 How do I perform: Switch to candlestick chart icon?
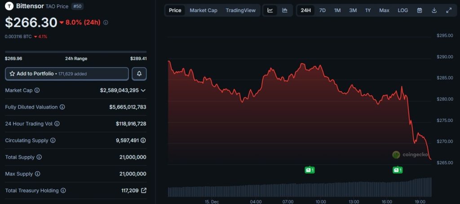tap(285, 10)
